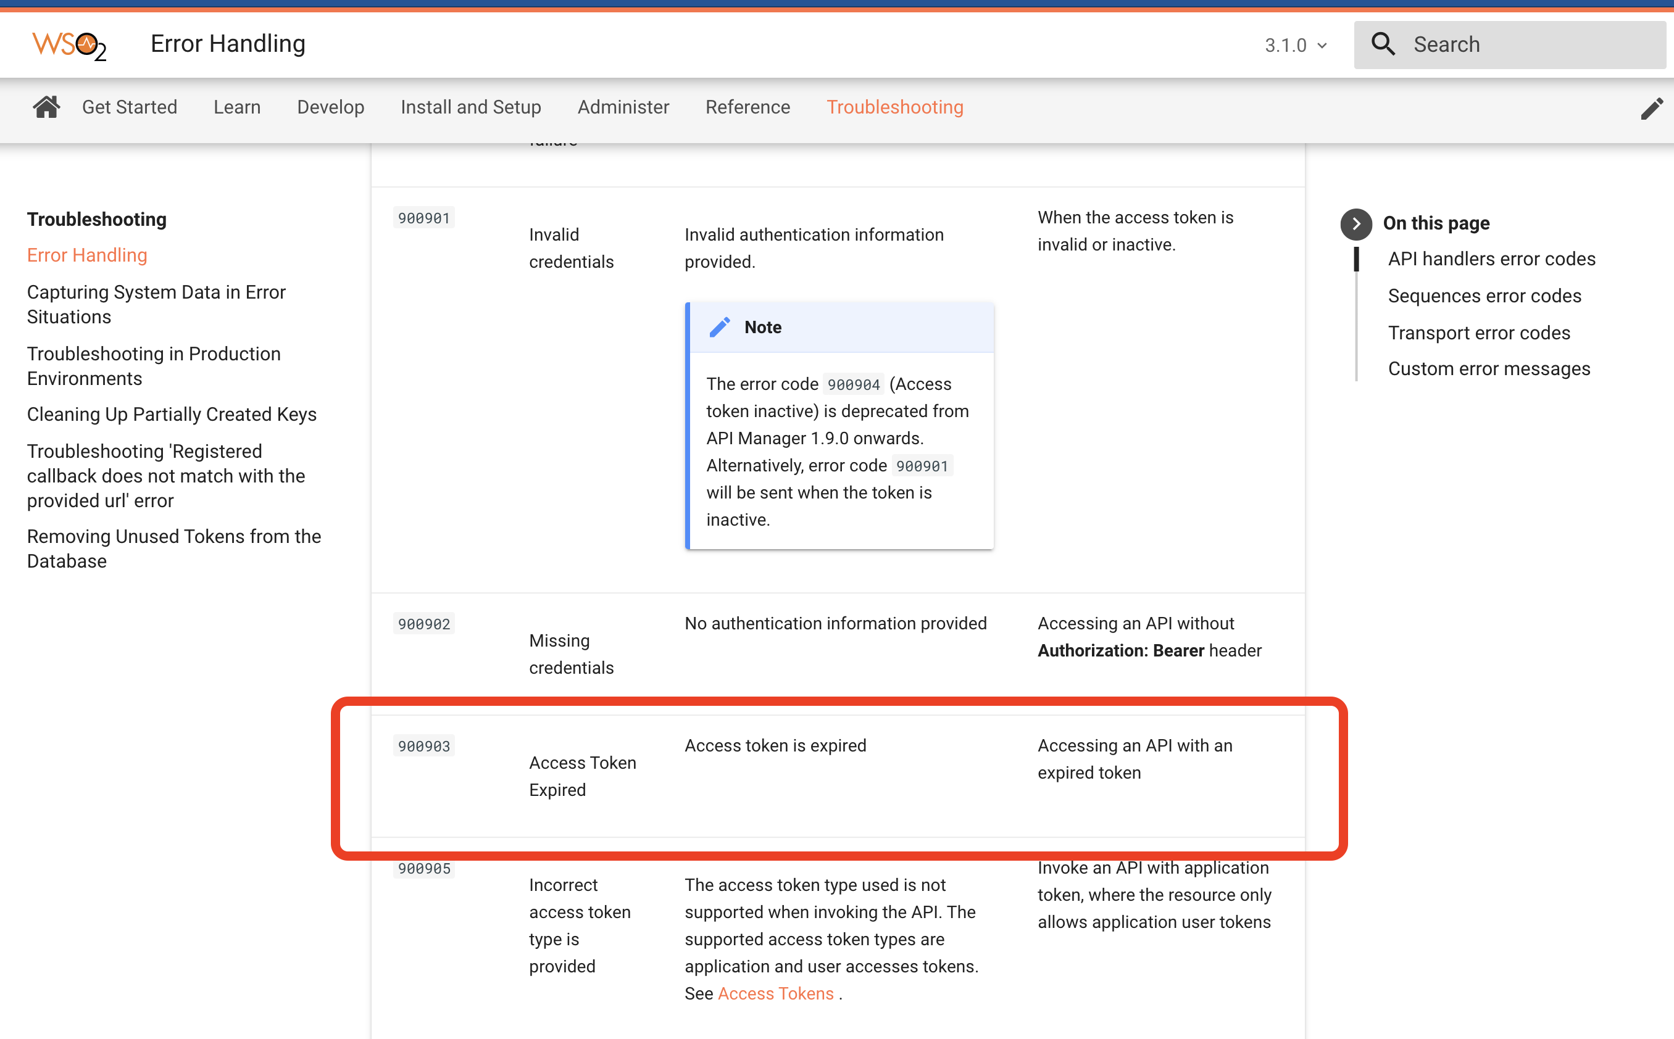Click 'Invalid authentication information provided.' text
This screenshot has height=1039, width=1674.
(x=814, y=248)
